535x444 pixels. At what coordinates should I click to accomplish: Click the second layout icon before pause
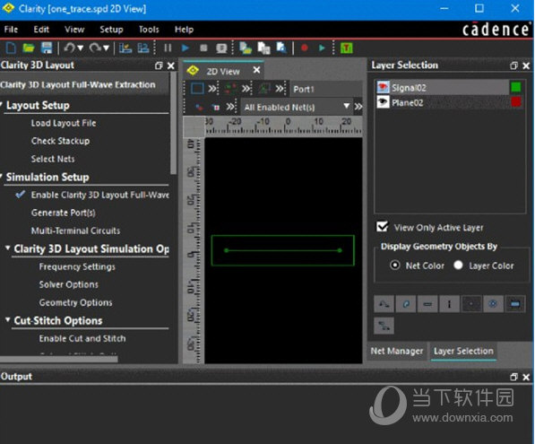tap(143, 48)
